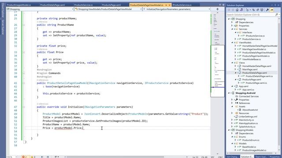Open the Cloud Explorer side tab
The image size is (282, 158).
(3, 10)
